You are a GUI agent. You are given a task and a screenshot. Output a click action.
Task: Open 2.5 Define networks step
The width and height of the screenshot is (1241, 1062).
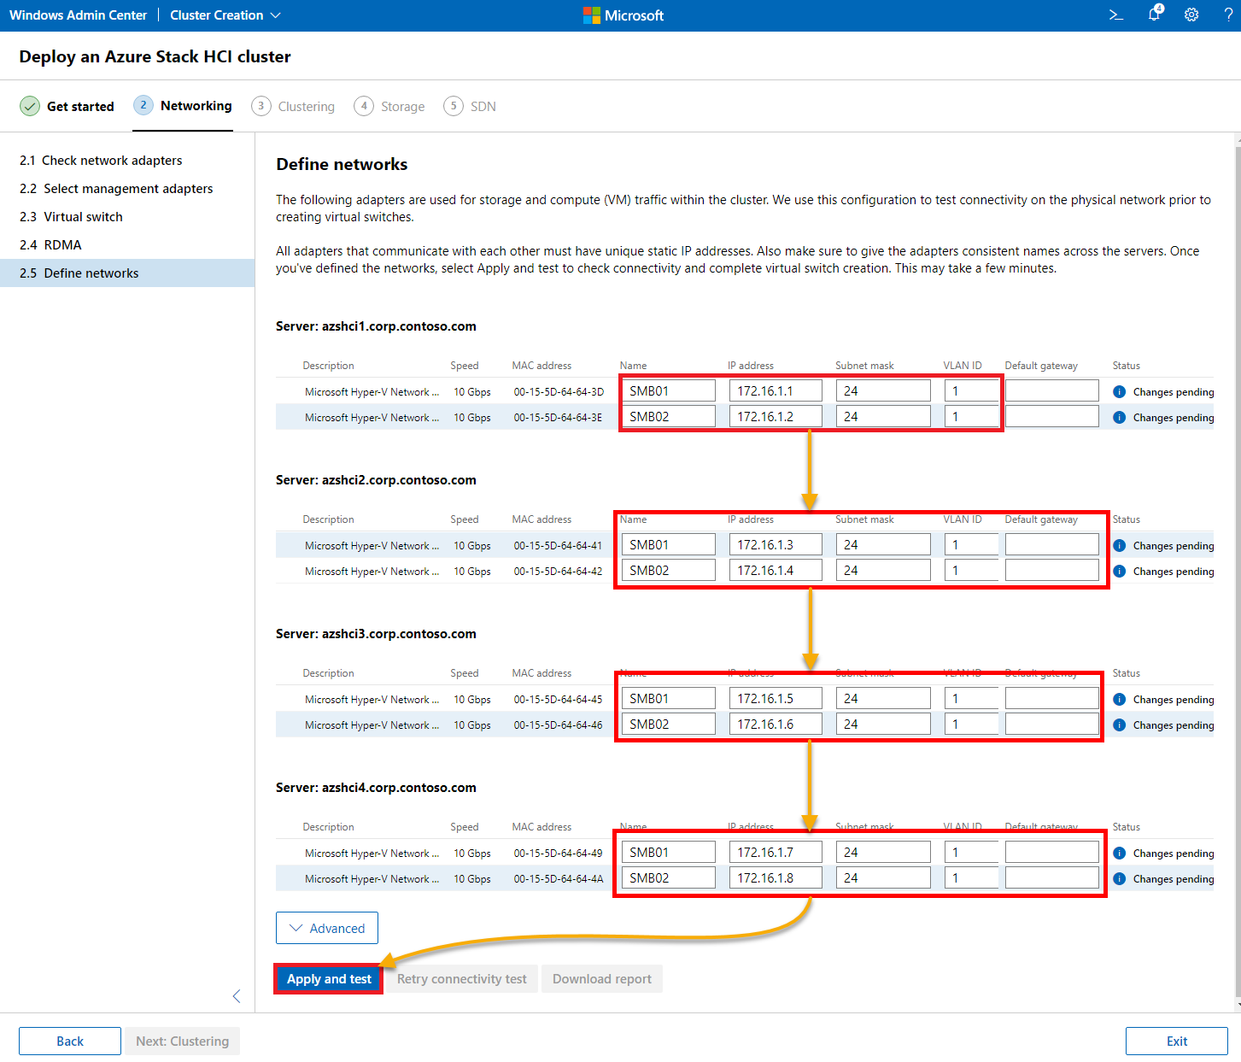127,273
